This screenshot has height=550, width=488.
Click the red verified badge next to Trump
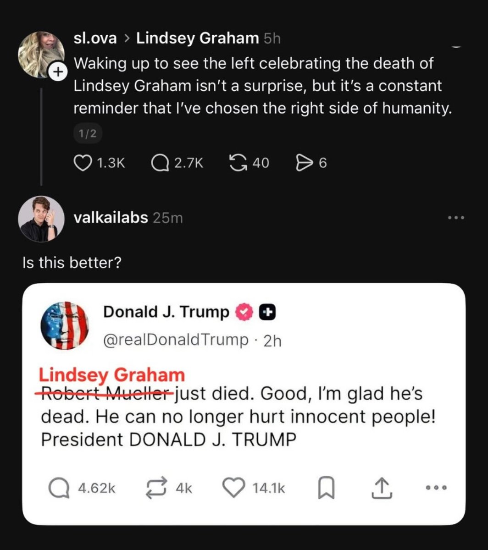pyautogui.click(x=244, y=313)
